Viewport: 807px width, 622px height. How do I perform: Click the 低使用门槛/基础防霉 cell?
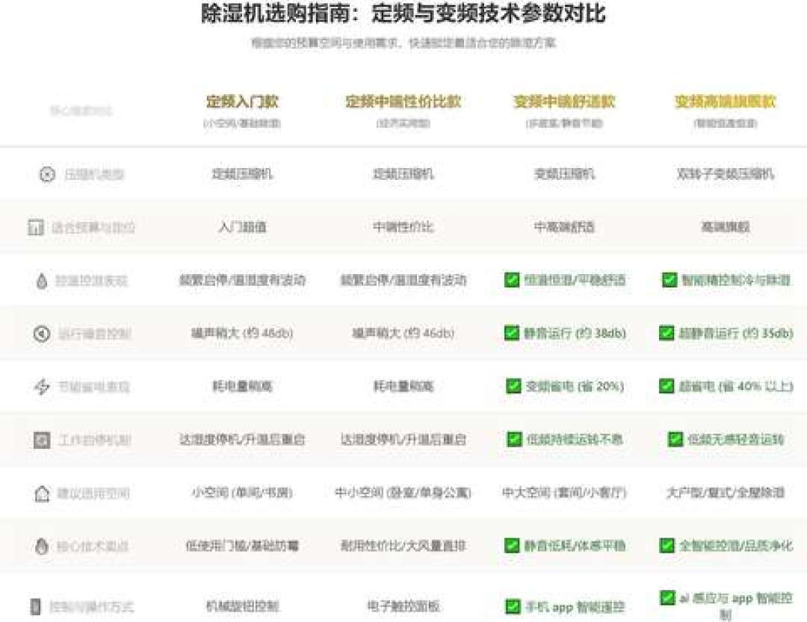click(x=242, y=546)
